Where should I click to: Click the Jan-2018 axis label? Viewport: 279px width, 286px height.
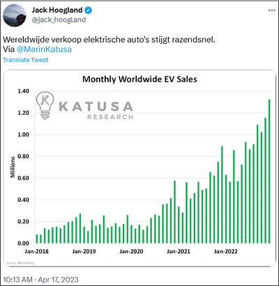(x=36, y=251)
